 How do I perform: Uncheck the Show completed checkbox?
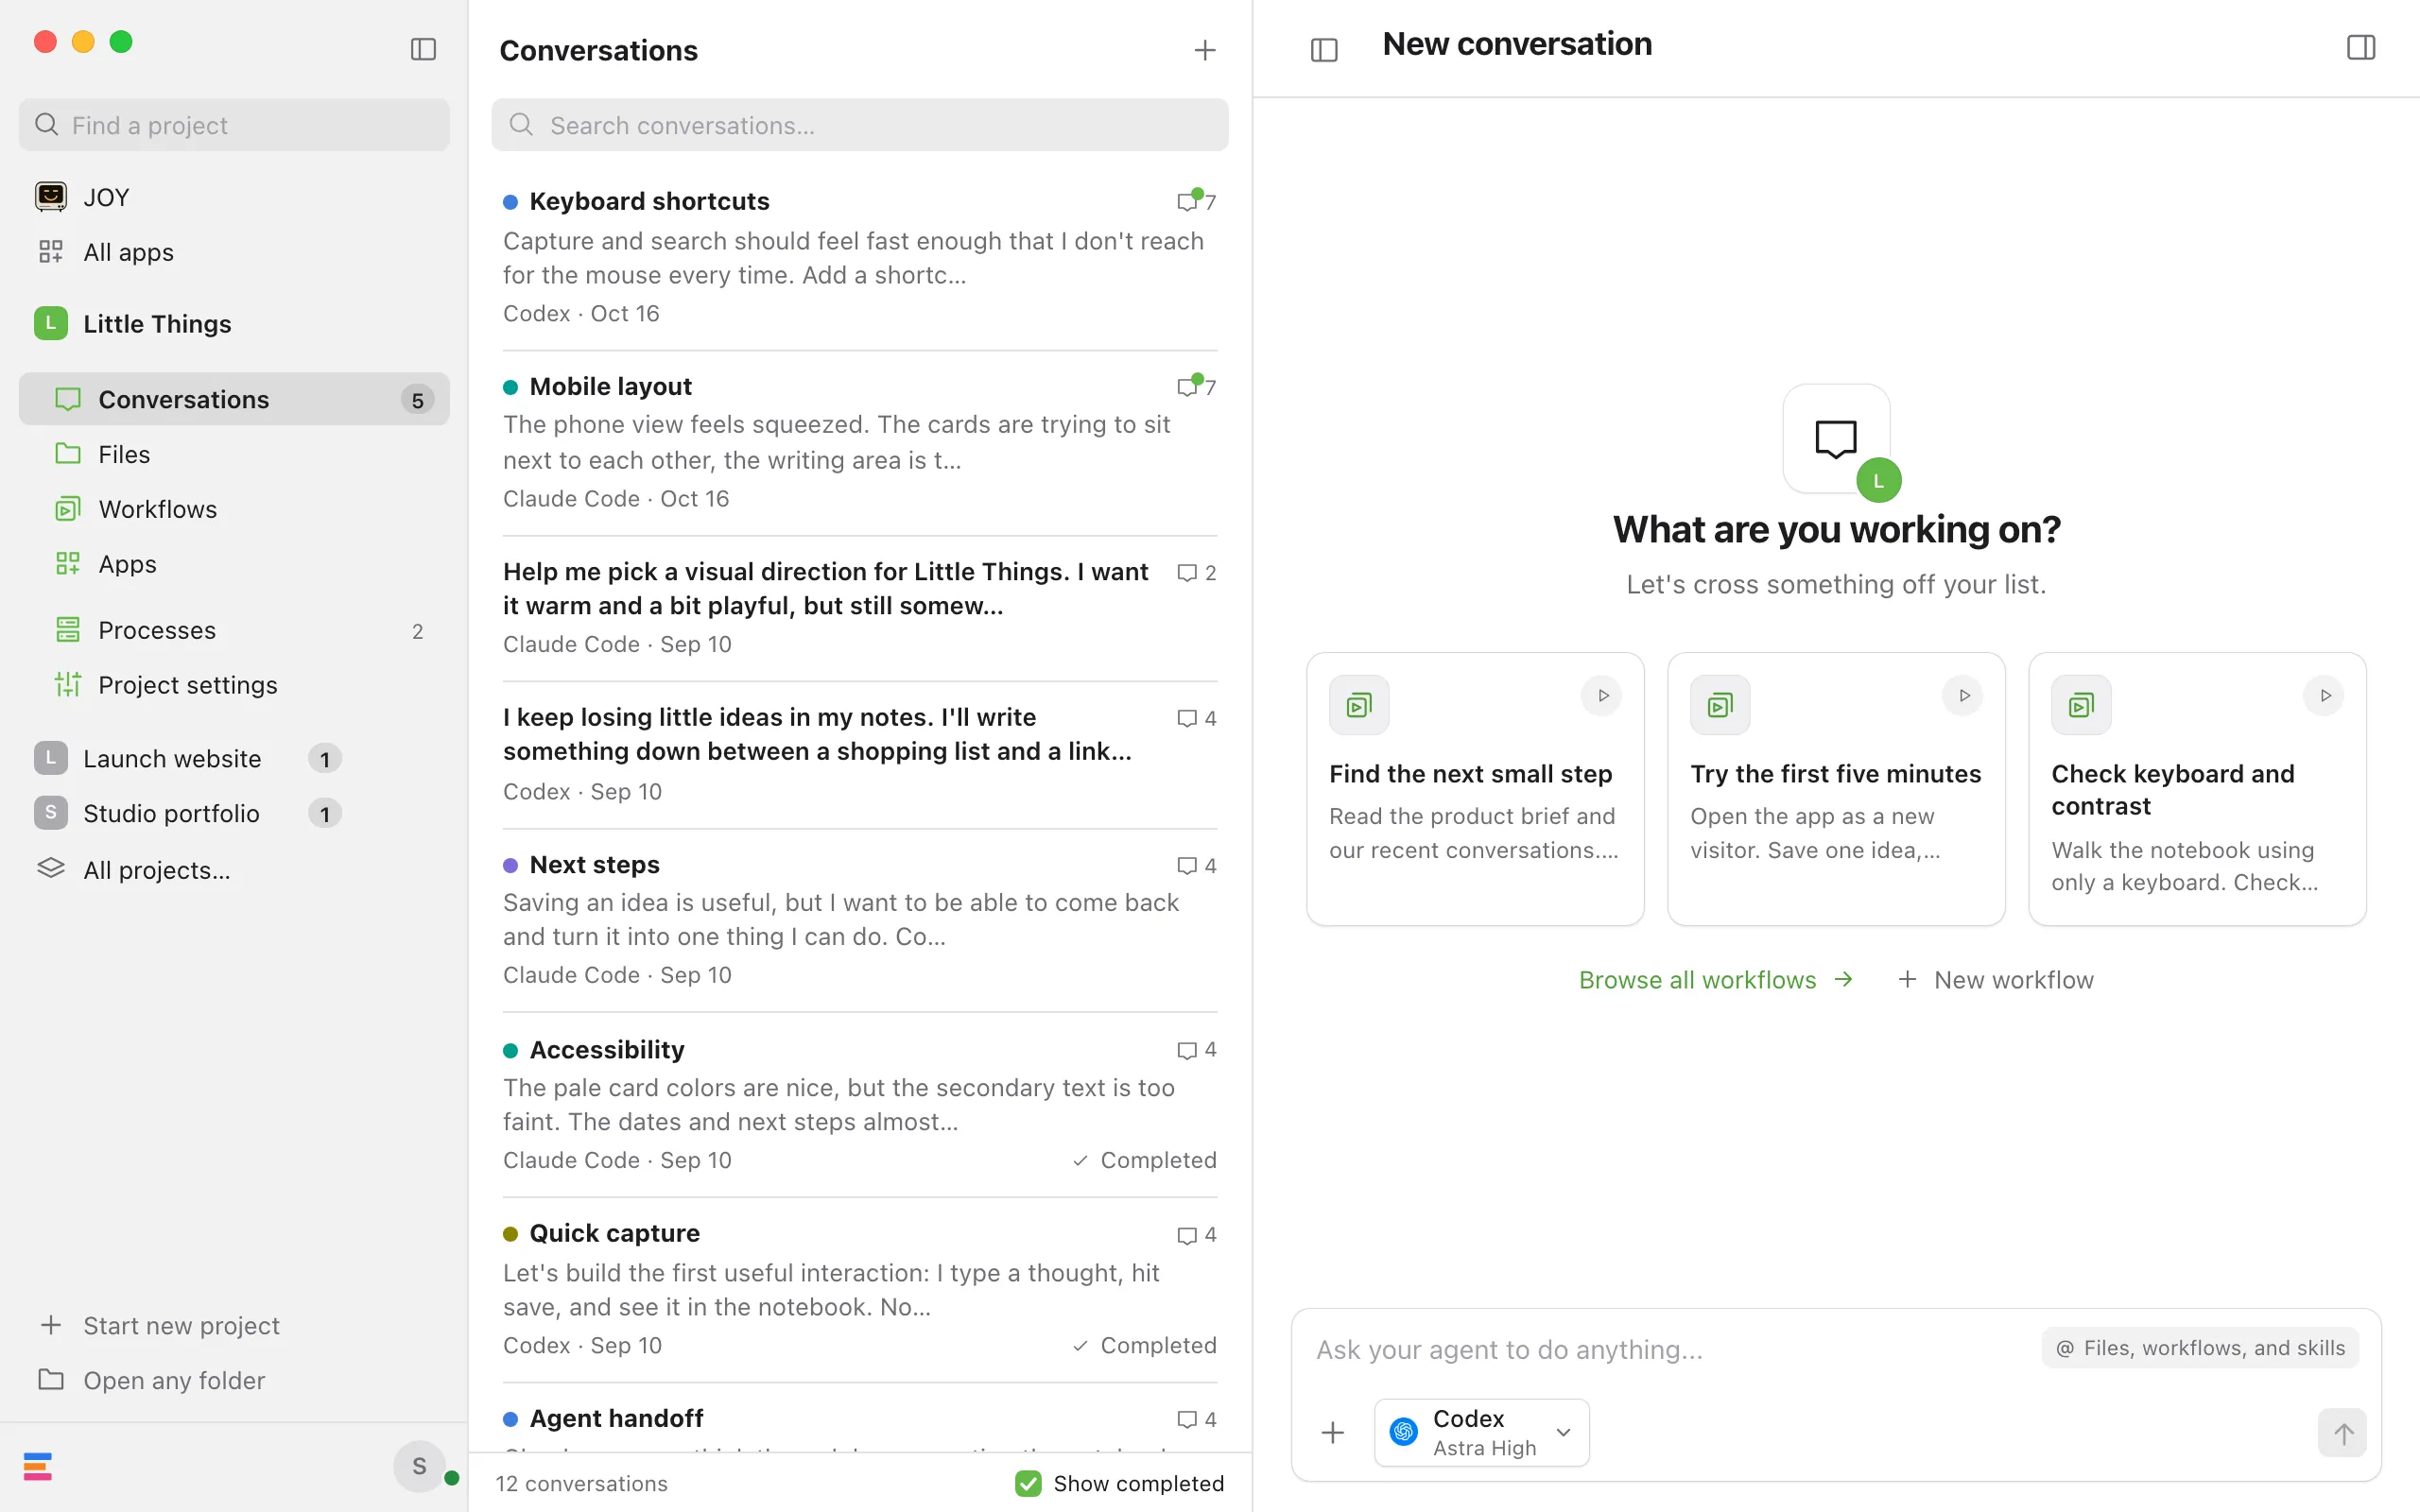[1028, 1483]
